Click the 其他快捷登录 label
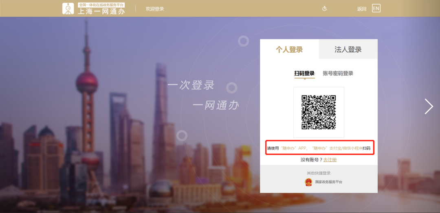This screenshot has width=440, height=213. [x=319, y=173]
